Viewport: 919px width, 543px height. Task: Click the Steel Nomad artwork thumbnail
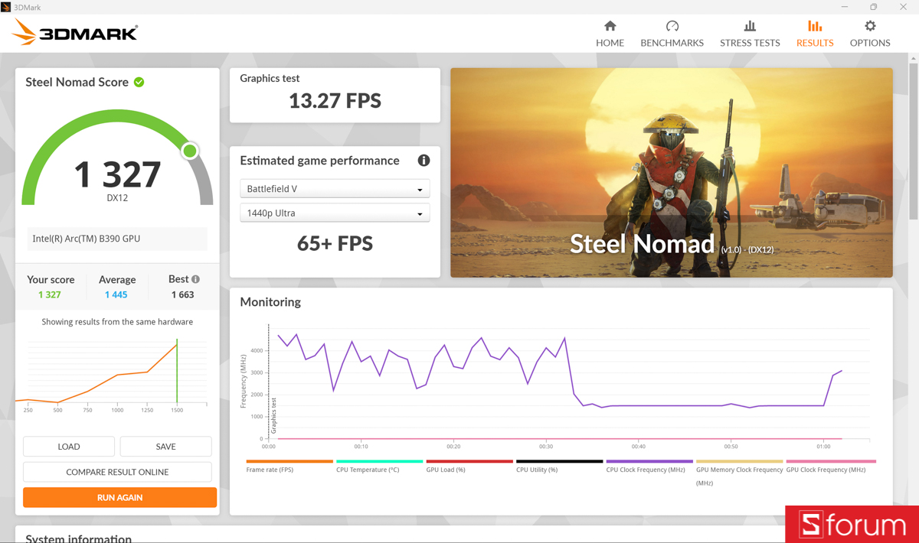(x=672, y=173)
